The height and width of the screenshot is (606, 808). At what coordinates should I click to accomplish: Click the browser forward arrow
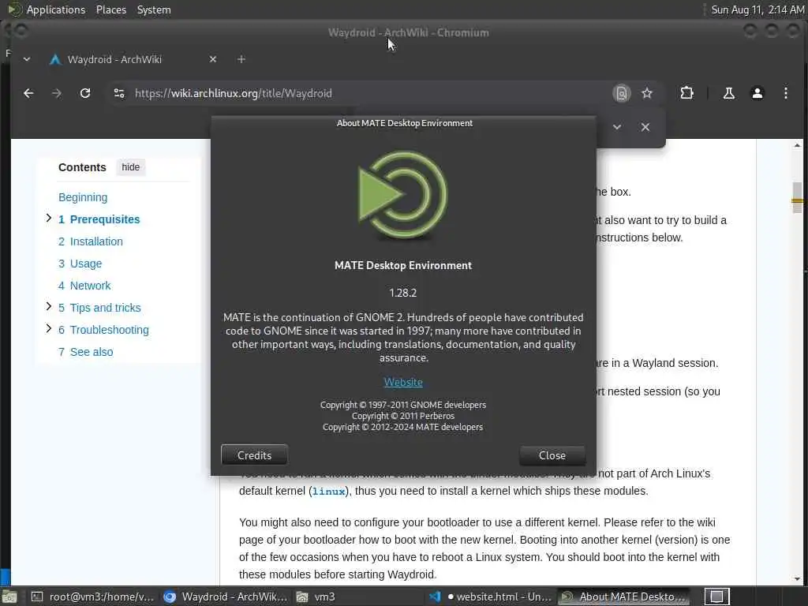pyautogui.click(x=57, y=93)
